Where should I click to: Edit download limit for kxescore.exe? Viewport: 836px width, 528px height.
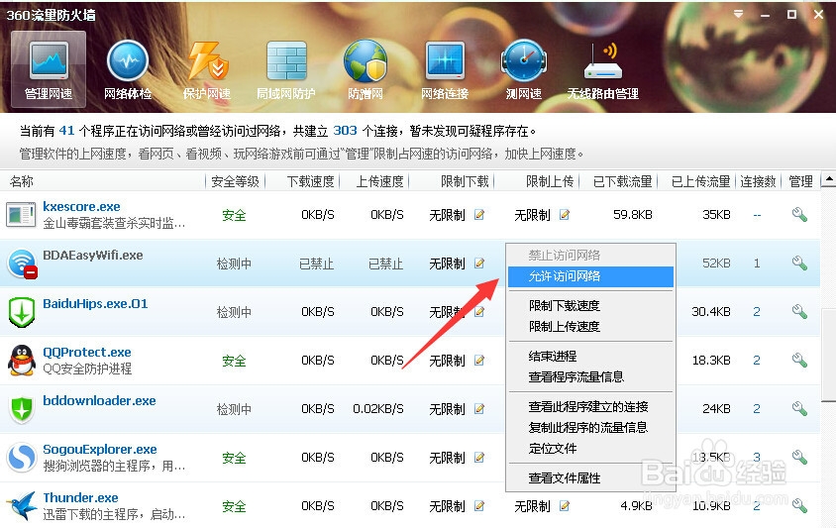click(479, 214)
